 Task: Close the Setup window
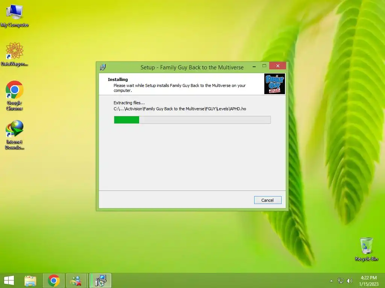click(277, 66)
